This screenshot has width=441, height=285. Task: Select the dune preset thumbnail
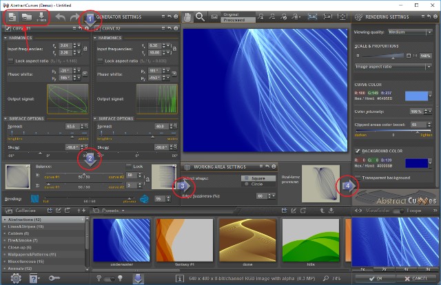coord(247,240)
